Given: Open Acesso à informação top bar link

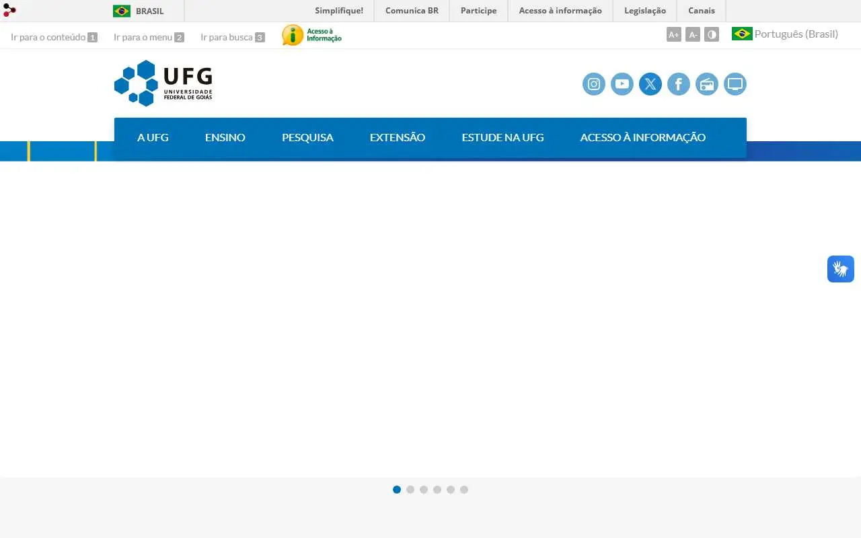Looking at the screenshot, I should coord(560,11).
